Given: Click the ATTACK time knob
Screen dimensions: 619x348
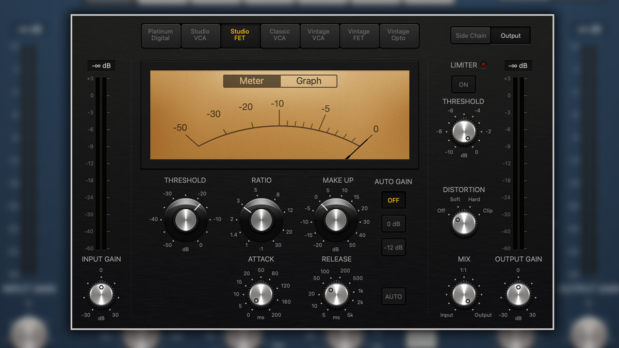Looking at the screenshot, I should [x=261, y=295].
